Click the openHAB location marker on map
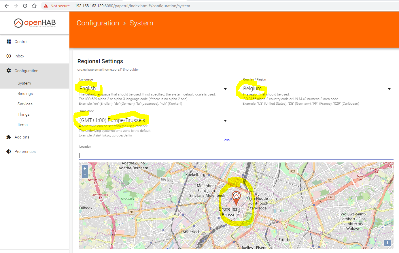The height and width of the screenshot is (253, 399). coord(236,198)
